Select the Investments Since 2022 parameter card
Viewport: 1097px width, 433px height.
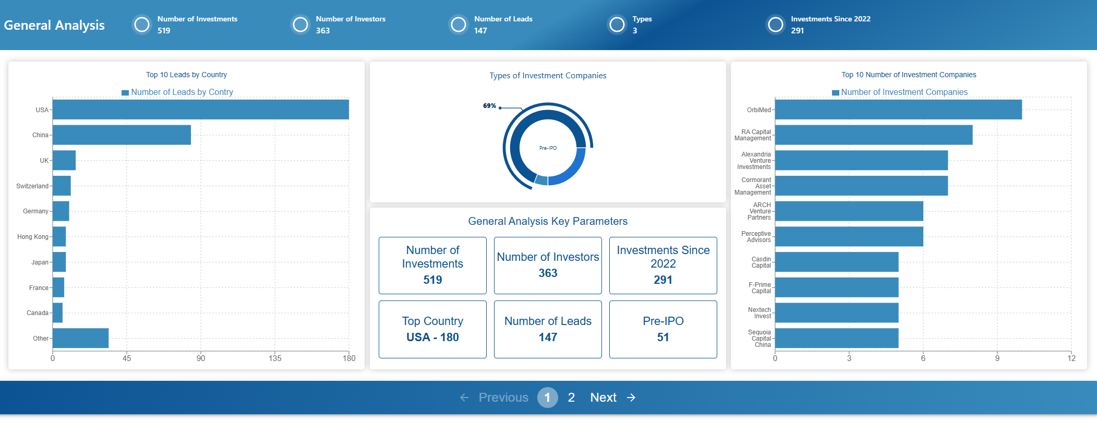tap(663, 266)
